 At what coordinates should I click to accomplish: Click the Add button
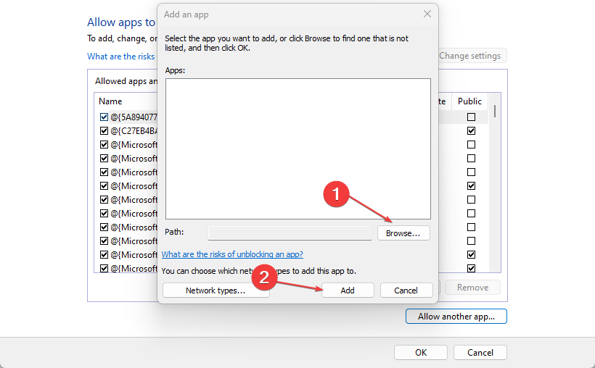tap(348, 290)
